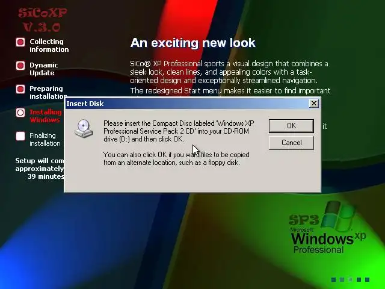Click the CD-ROM drive icon in dialog
This screenshot has height=289, width=385.
(84, 128)
